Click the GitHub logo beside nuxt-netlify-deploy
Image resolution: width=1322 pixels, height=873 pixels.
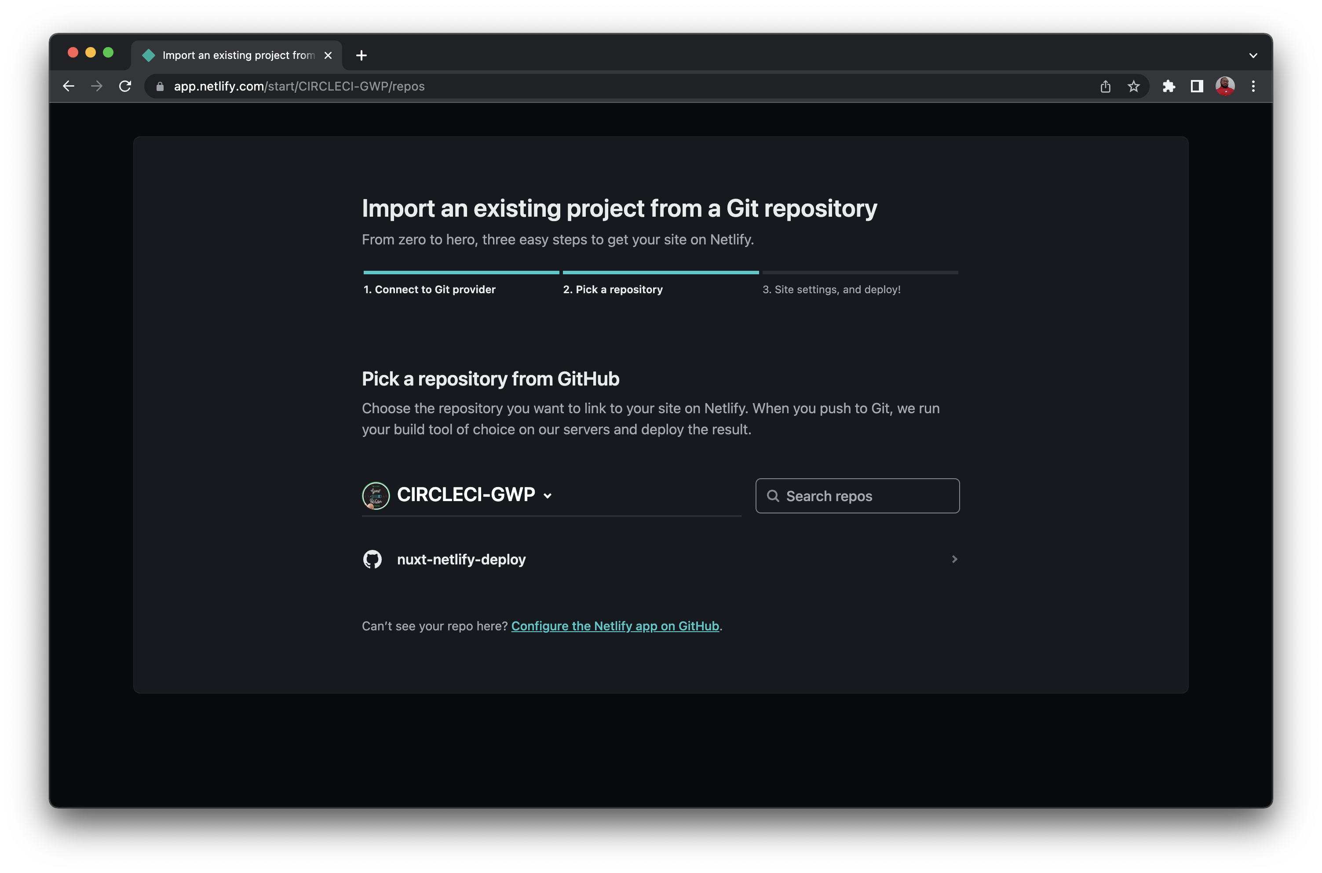(x=372, y=559)
